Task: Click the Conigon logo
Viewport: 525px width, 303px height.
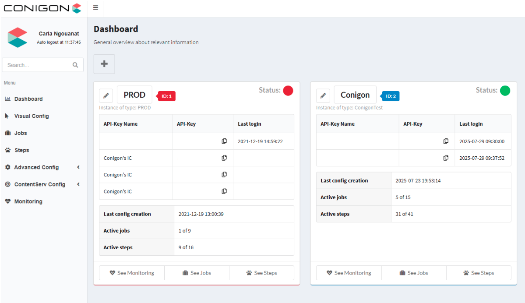Action: click(42, 8)
